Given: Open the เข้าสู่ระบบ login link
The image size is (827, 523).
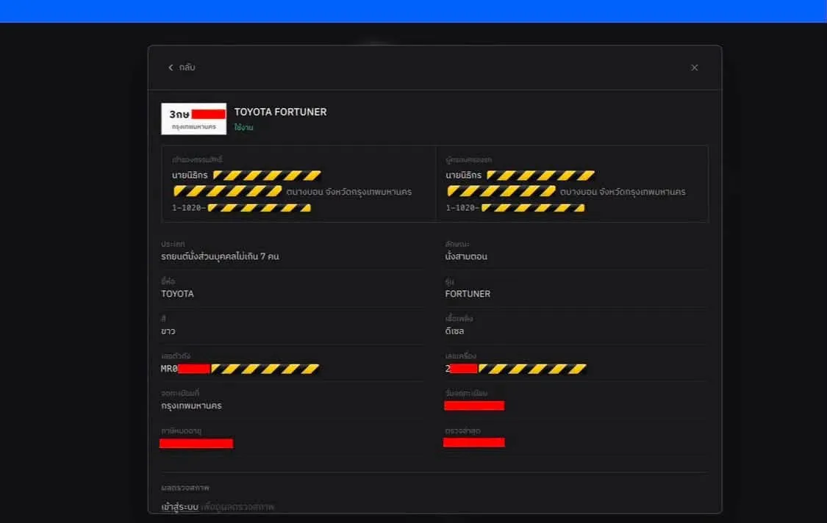Looking at the screenshot, I should [x=180, y=507].
